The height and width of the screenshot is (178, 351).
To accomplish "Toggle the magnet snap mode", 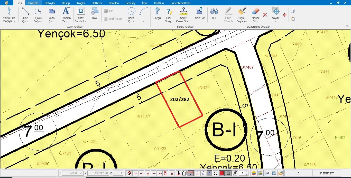I will point(129,173).
